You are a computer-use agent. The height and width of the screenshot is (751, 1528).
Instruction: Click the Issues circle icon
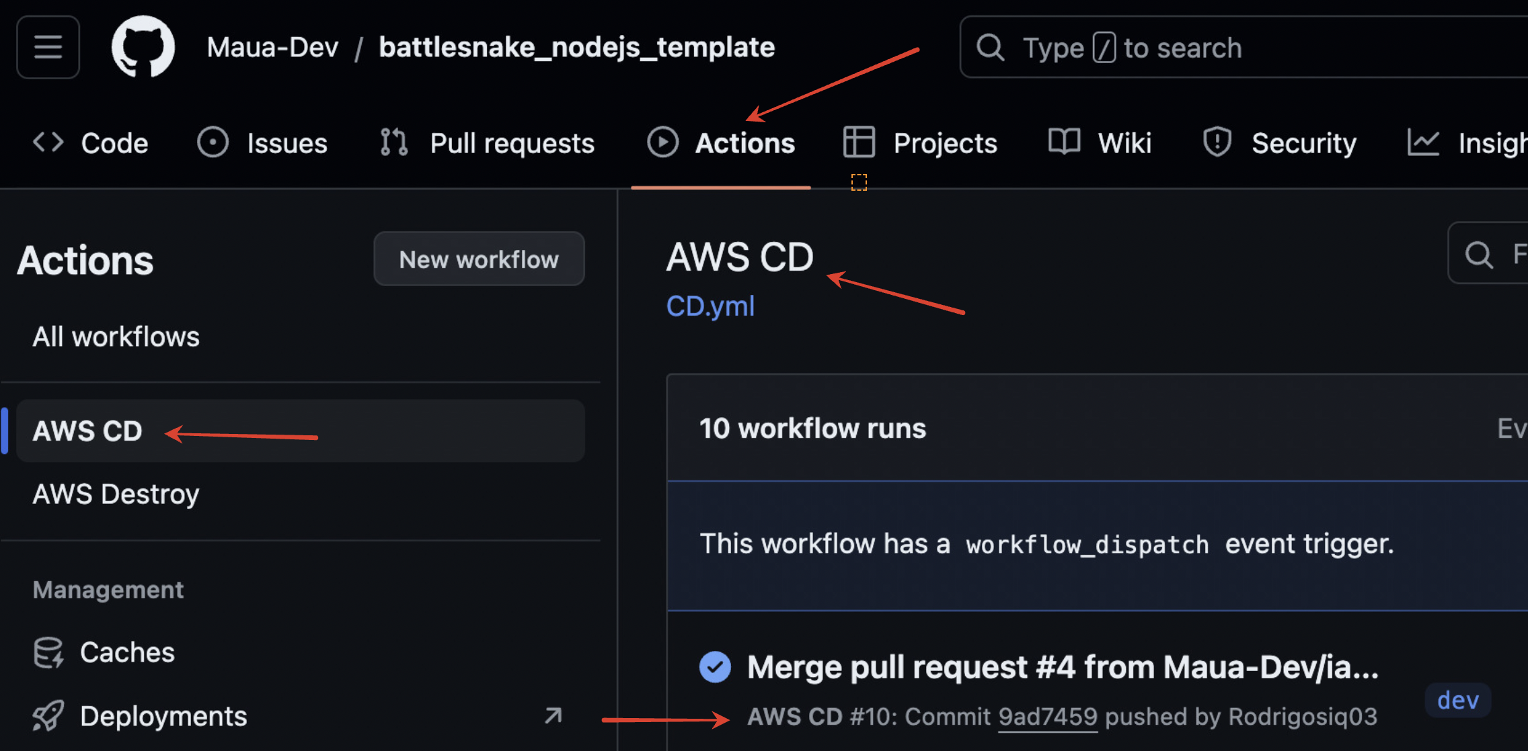coord(213,142)
